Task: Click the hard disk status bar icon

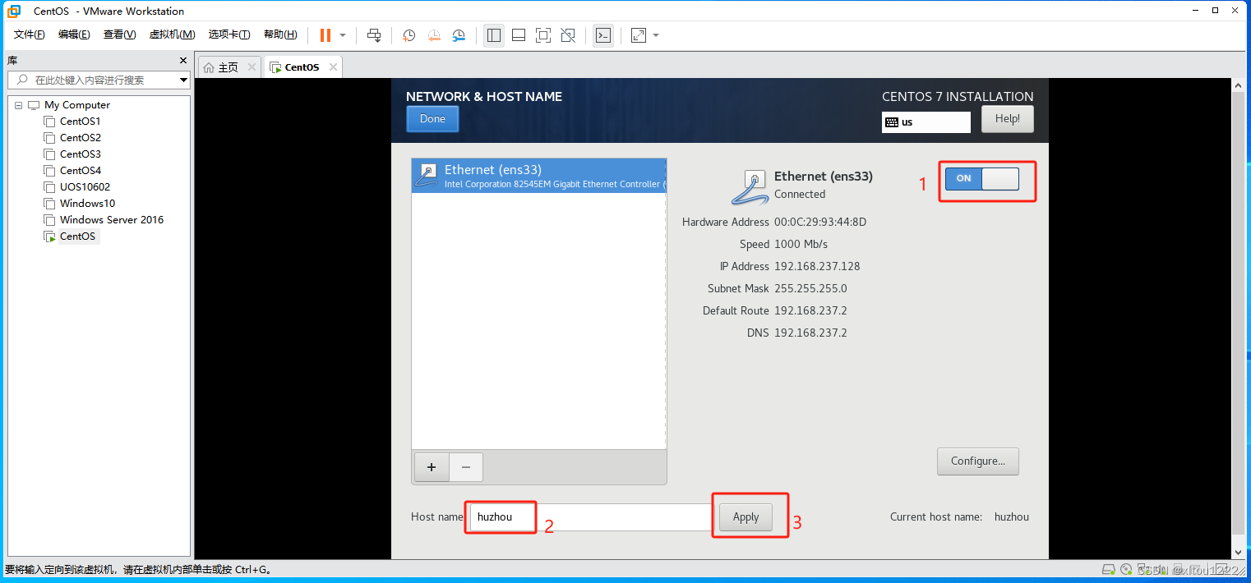Action: coord(1109,570)
